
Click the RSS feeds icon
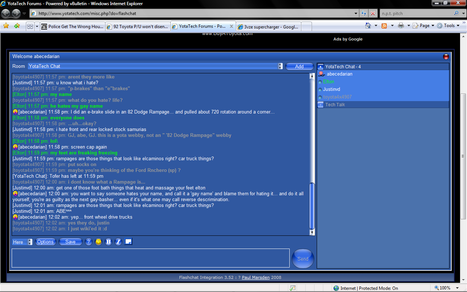[x=384, y=26]
